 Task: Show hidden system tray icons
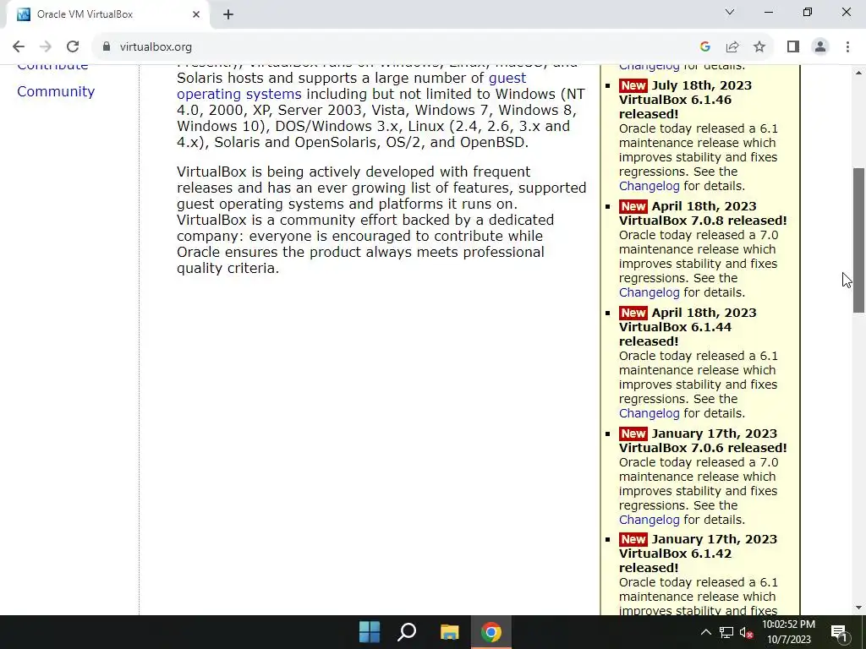[x=706, y=632]
